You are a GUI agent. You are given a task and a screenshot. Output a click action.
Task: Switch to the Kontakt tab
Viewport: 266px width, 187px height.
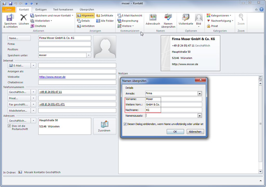[x=24, y=10]
